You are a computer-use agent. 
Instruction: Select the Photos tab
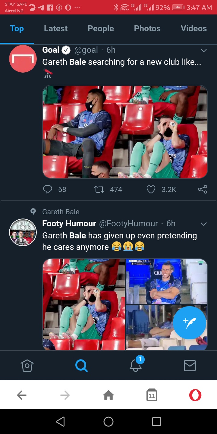coord(147,29)
